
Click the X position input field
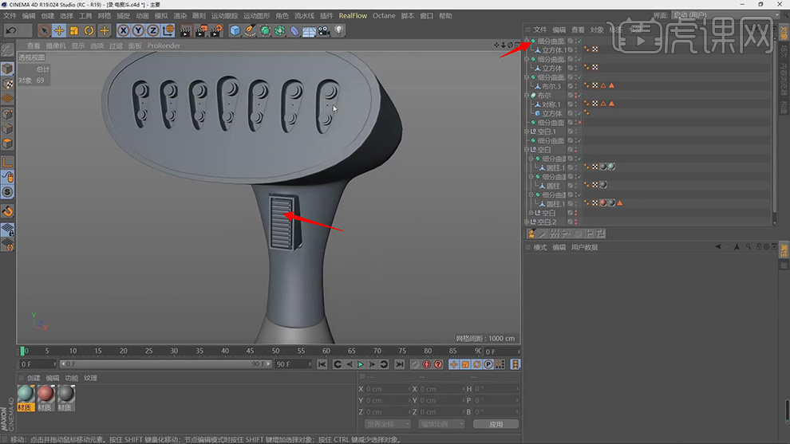[x=387, y=389]
